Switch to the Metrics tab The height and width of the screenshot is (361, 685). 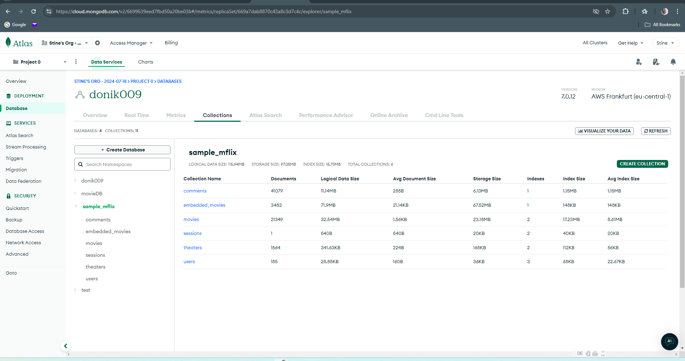click(176, 115)
